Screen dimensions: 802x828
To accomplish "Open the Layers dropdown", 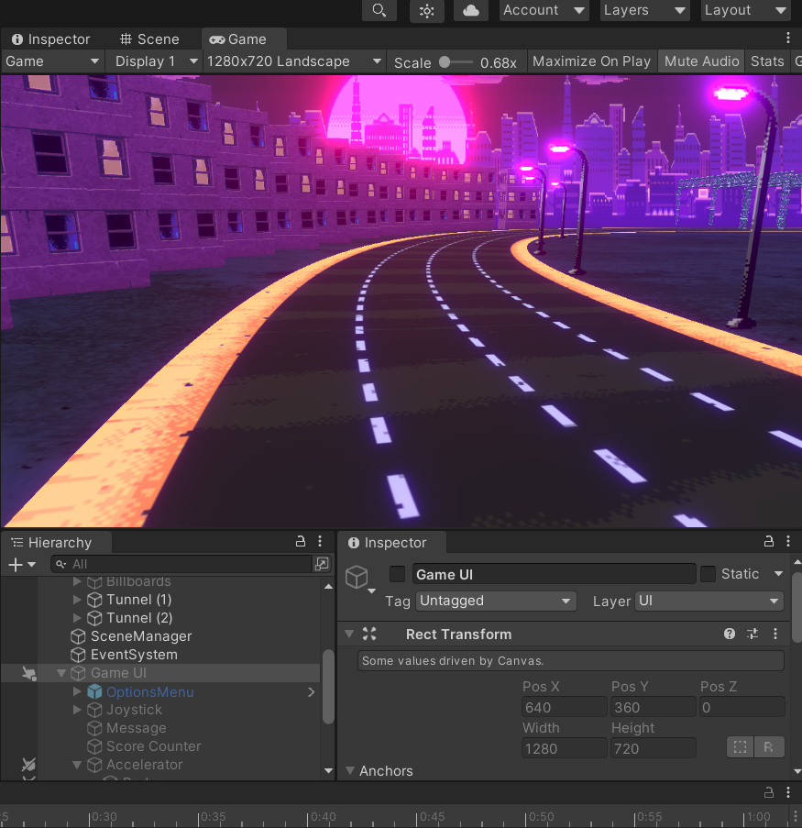I will (644, 11).
